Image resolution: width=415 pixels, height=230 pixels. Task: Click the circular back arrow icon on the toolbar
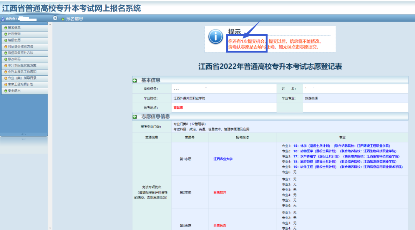[x=55, y=18]
